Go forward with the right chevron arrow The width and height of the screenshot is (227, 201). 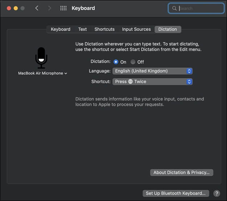tap(50, 8)
